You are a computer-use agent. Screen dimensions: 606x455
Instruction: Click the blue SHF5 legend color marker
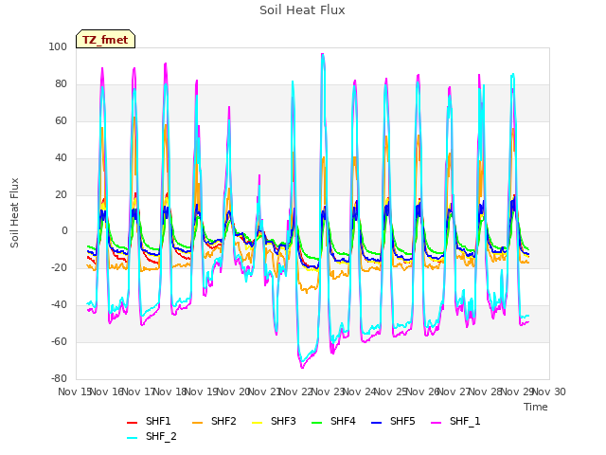click(x=377, y=423)
